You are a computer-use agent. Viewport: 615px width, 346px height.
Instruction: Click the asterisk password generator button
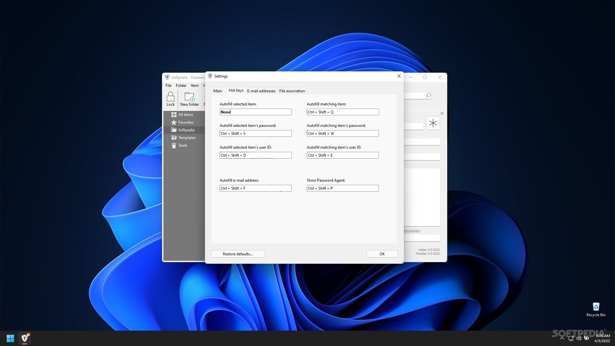pos(433,123)
